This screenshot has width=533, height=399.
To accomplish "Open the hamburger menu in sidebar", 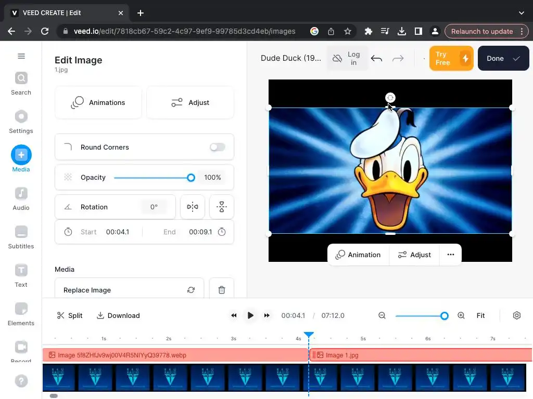I will (21, 56).
